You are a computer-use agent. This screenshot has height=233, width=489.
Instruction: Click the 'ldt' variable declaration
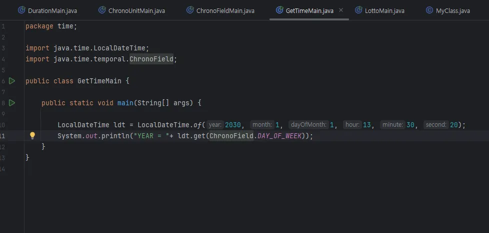point(119,125)
